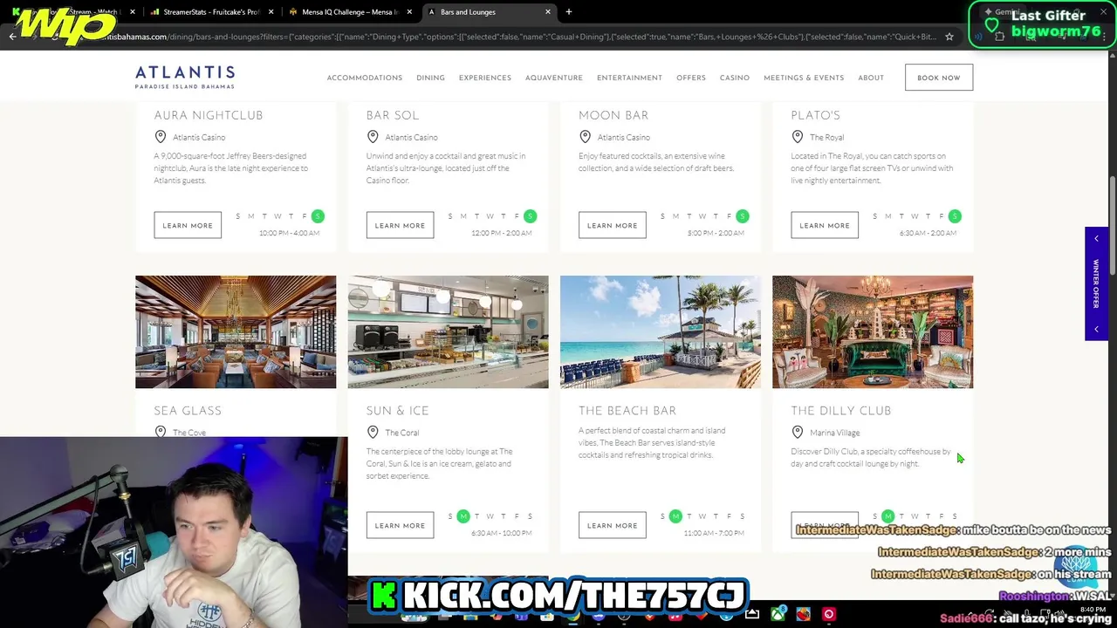
Task: Click the Atlantis Paradise Island logo
Action: 185,77
